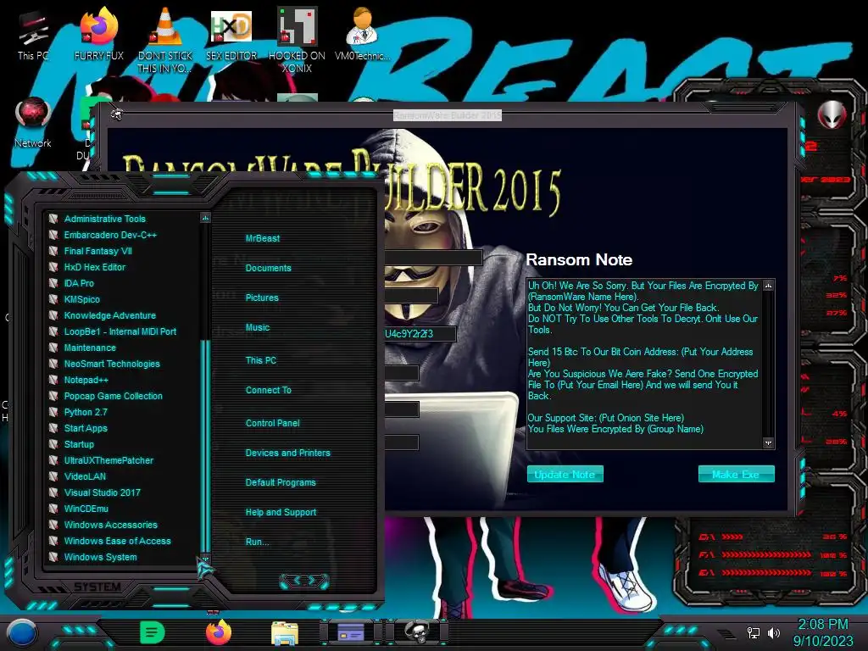Expand the Start Apps folder
Screen dimensions: 868x651
pyautogui.click(x=86, y=428)
